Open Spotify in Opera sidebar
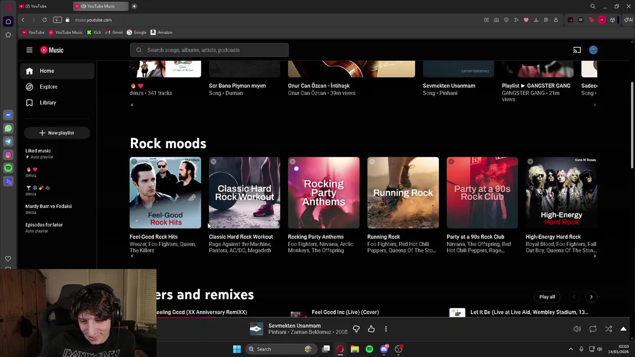 tap(8, 169)
